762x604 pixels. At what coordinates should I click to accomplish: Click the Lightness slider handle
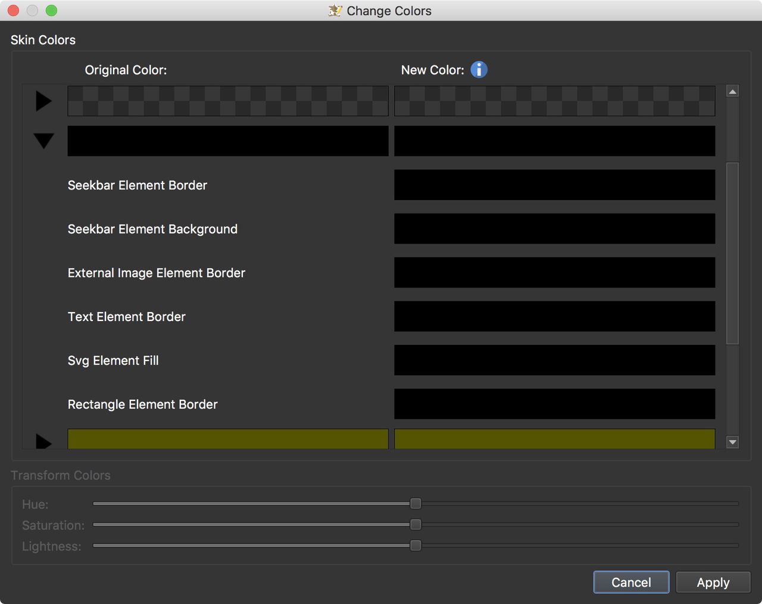pos(416,545)
